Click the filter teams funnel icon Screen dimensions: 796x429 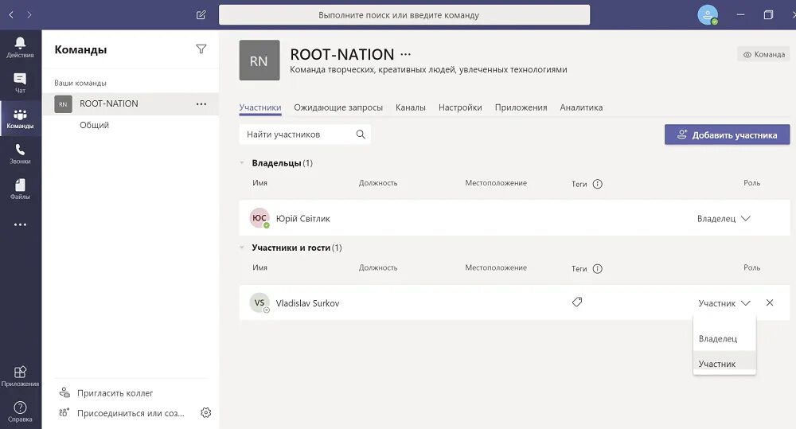click(x=201, y=49)
